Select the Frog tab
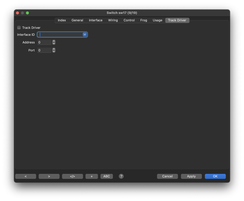Screen dimensions: 244x201 (x=144, y=20)
